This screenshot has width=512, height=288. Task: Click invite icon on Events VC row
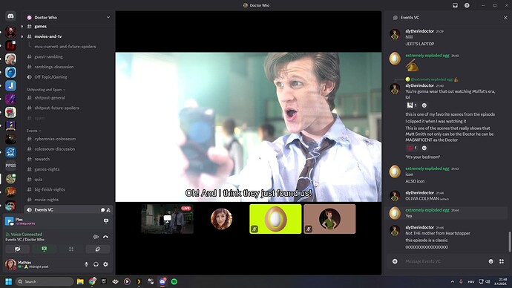pos(108,210)
